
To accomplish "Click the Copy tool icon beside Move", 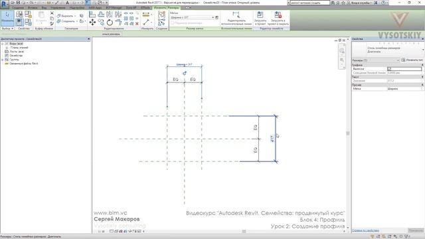I will (x=101, y=22).
